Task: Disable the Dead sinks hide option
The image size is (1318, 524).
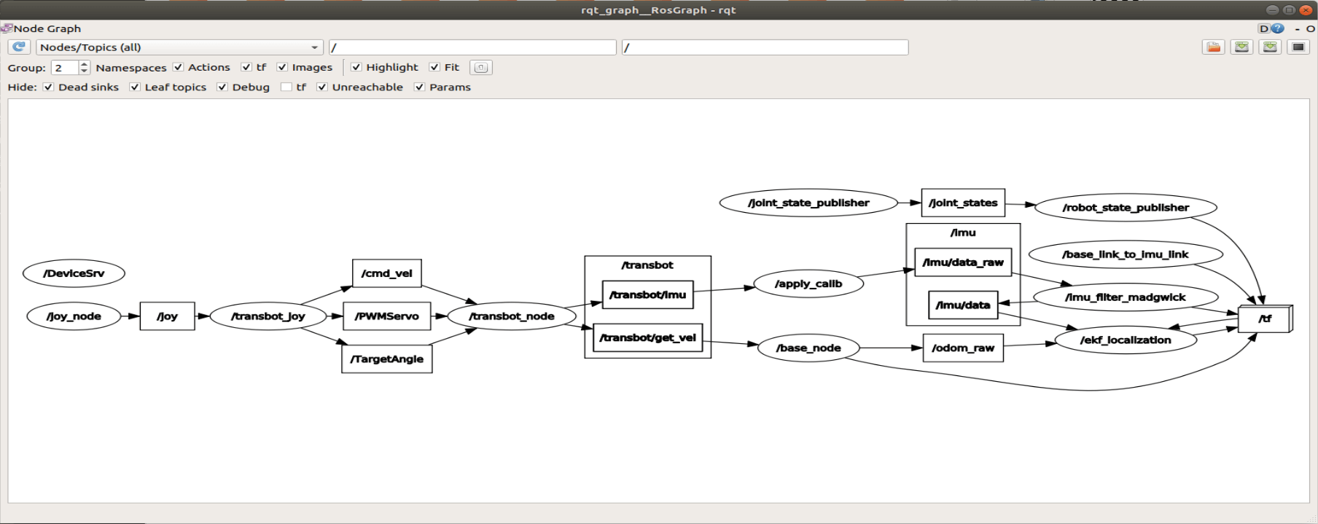Action: pos(48,87)
